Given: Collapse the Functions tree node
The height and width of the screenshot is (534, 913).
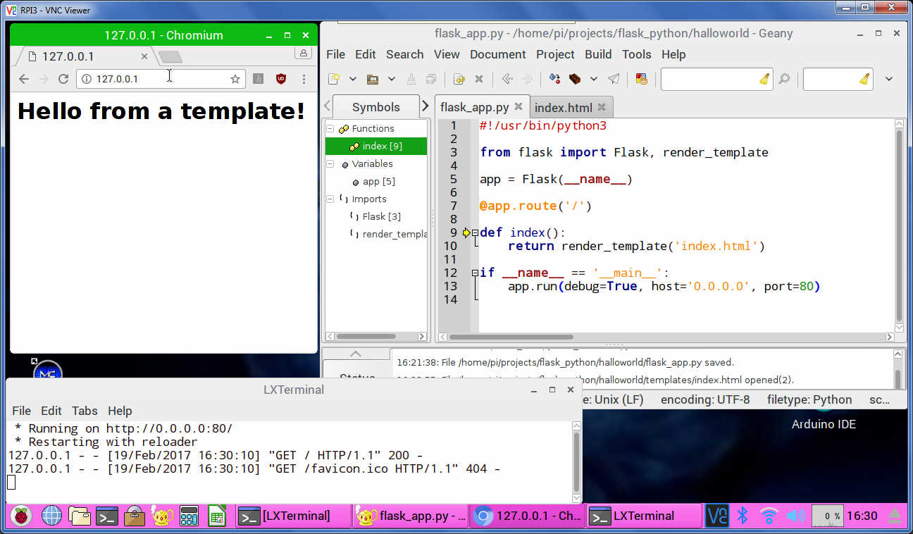Looking at the screenshot, I should [330, 128].
